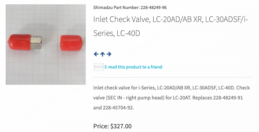Viewport: 259px width, 132px height.
Task: Open E-mail this product to a friend
Action: click(x=133, y=67)
